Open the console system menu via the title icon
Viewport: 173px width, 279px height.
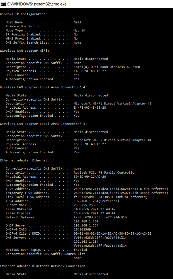[3, 4]
